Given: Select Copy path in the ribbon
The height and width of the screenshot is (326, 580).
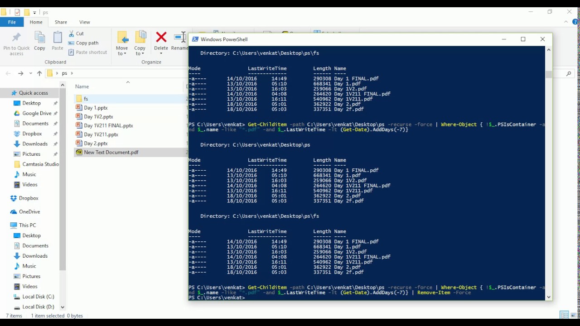Looking at the screenshot, I should (x=83, y=43).
